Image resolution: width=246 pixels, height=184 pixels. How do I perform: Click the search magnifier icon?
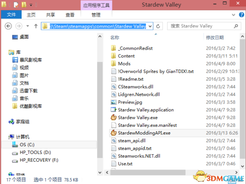[x=236, y=26]
